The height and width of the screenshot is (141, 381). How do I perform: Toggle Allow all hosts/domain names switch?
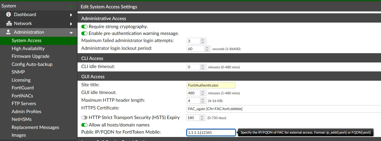pyautogui.click(x=84, y=125)
